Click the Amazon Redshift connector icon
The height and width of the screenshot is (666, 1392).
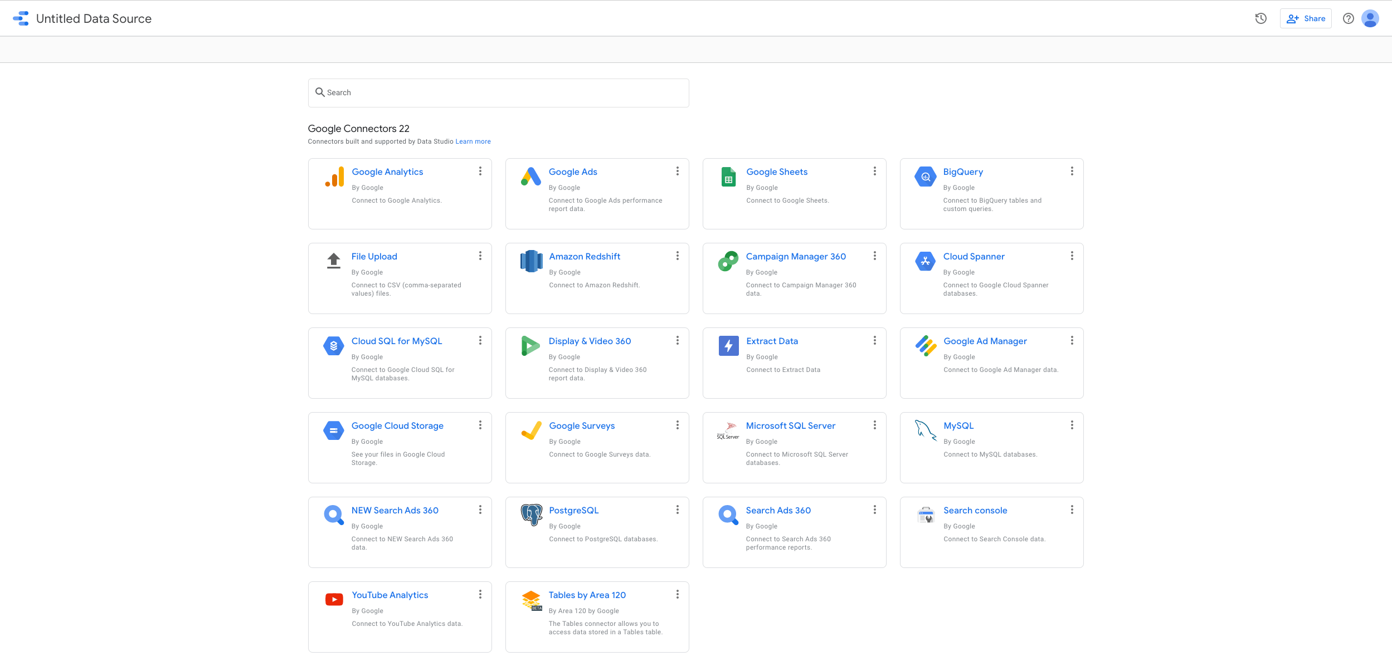531,261
